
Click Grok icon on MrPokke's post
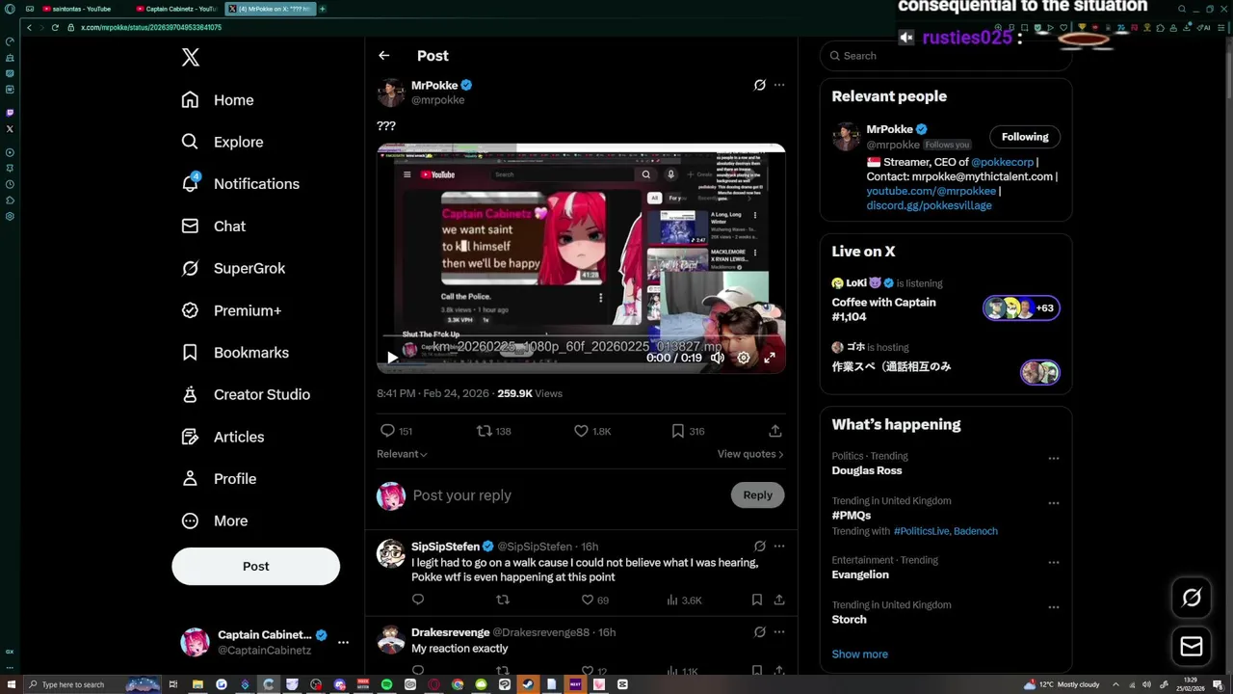pos(759,85)
